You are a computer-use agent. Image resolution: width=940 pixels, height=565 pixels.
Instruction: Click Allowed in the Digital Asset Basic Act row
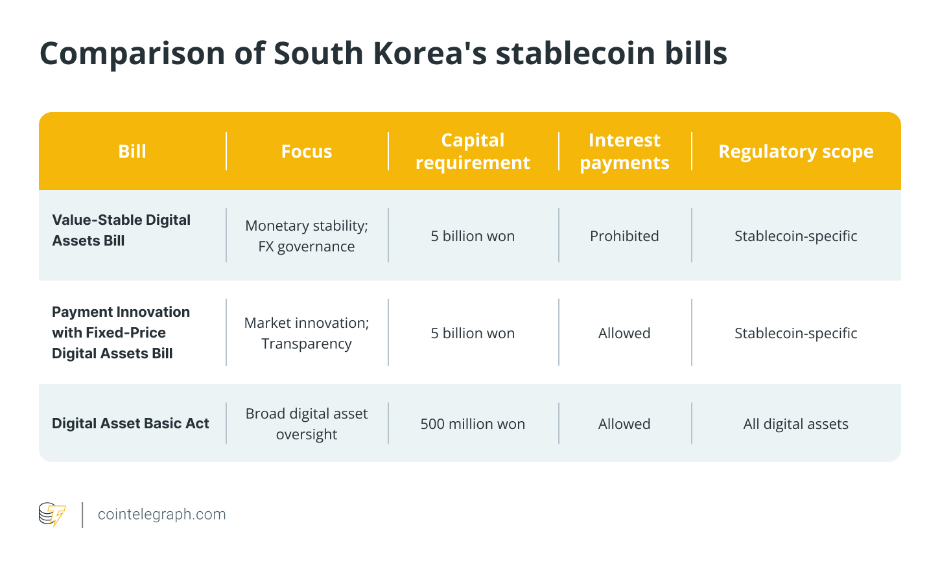[x=624, y=424]
